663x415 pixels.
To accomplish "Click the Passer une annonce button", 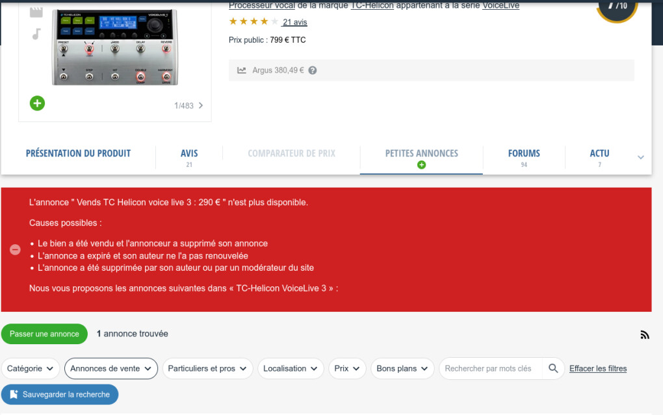I will (44, 334).
